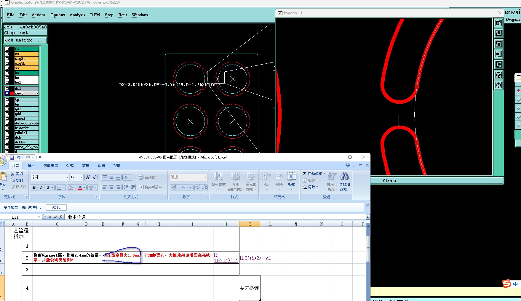
Task: Expand font group dialog launcher (字体)
Action: coord(96,196)
